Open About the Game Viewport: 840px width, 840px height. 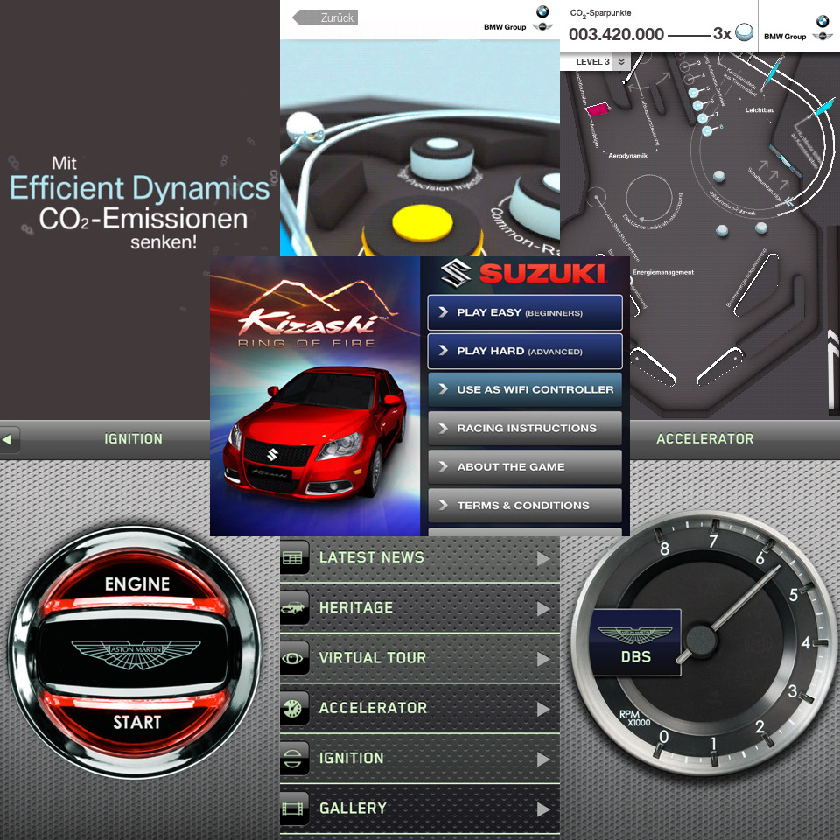[x=525, y=466]
